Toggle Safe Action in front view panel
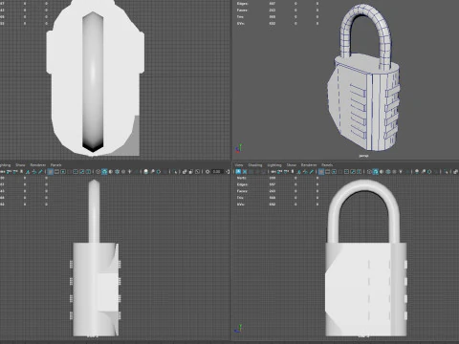459x344 pixels. pyautogui.click(x=353, y=171)
